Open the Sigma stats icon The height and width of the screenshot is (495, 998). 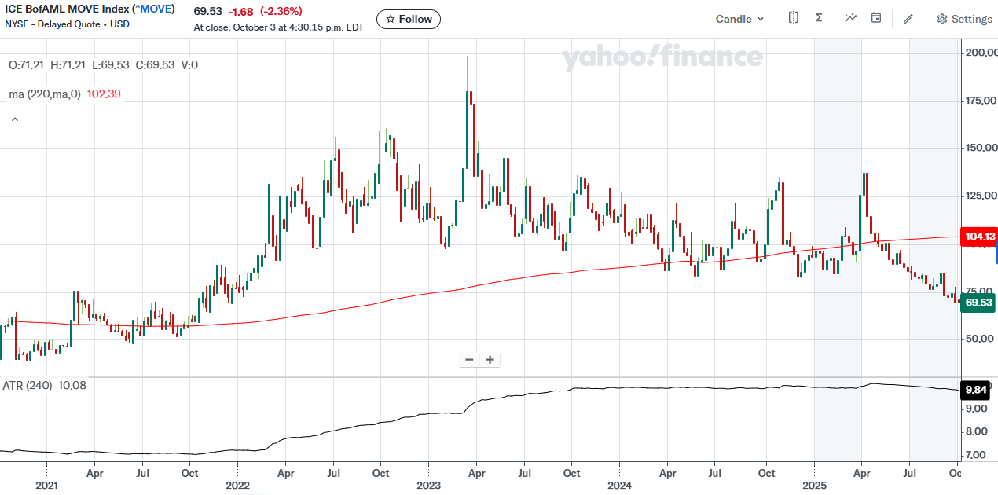[x=818, y=18]
